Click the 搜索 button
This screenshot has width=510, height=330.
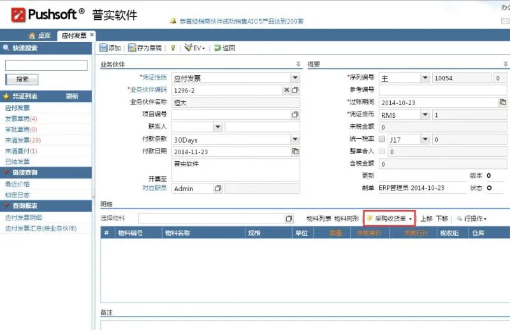[x=22, y=80]
